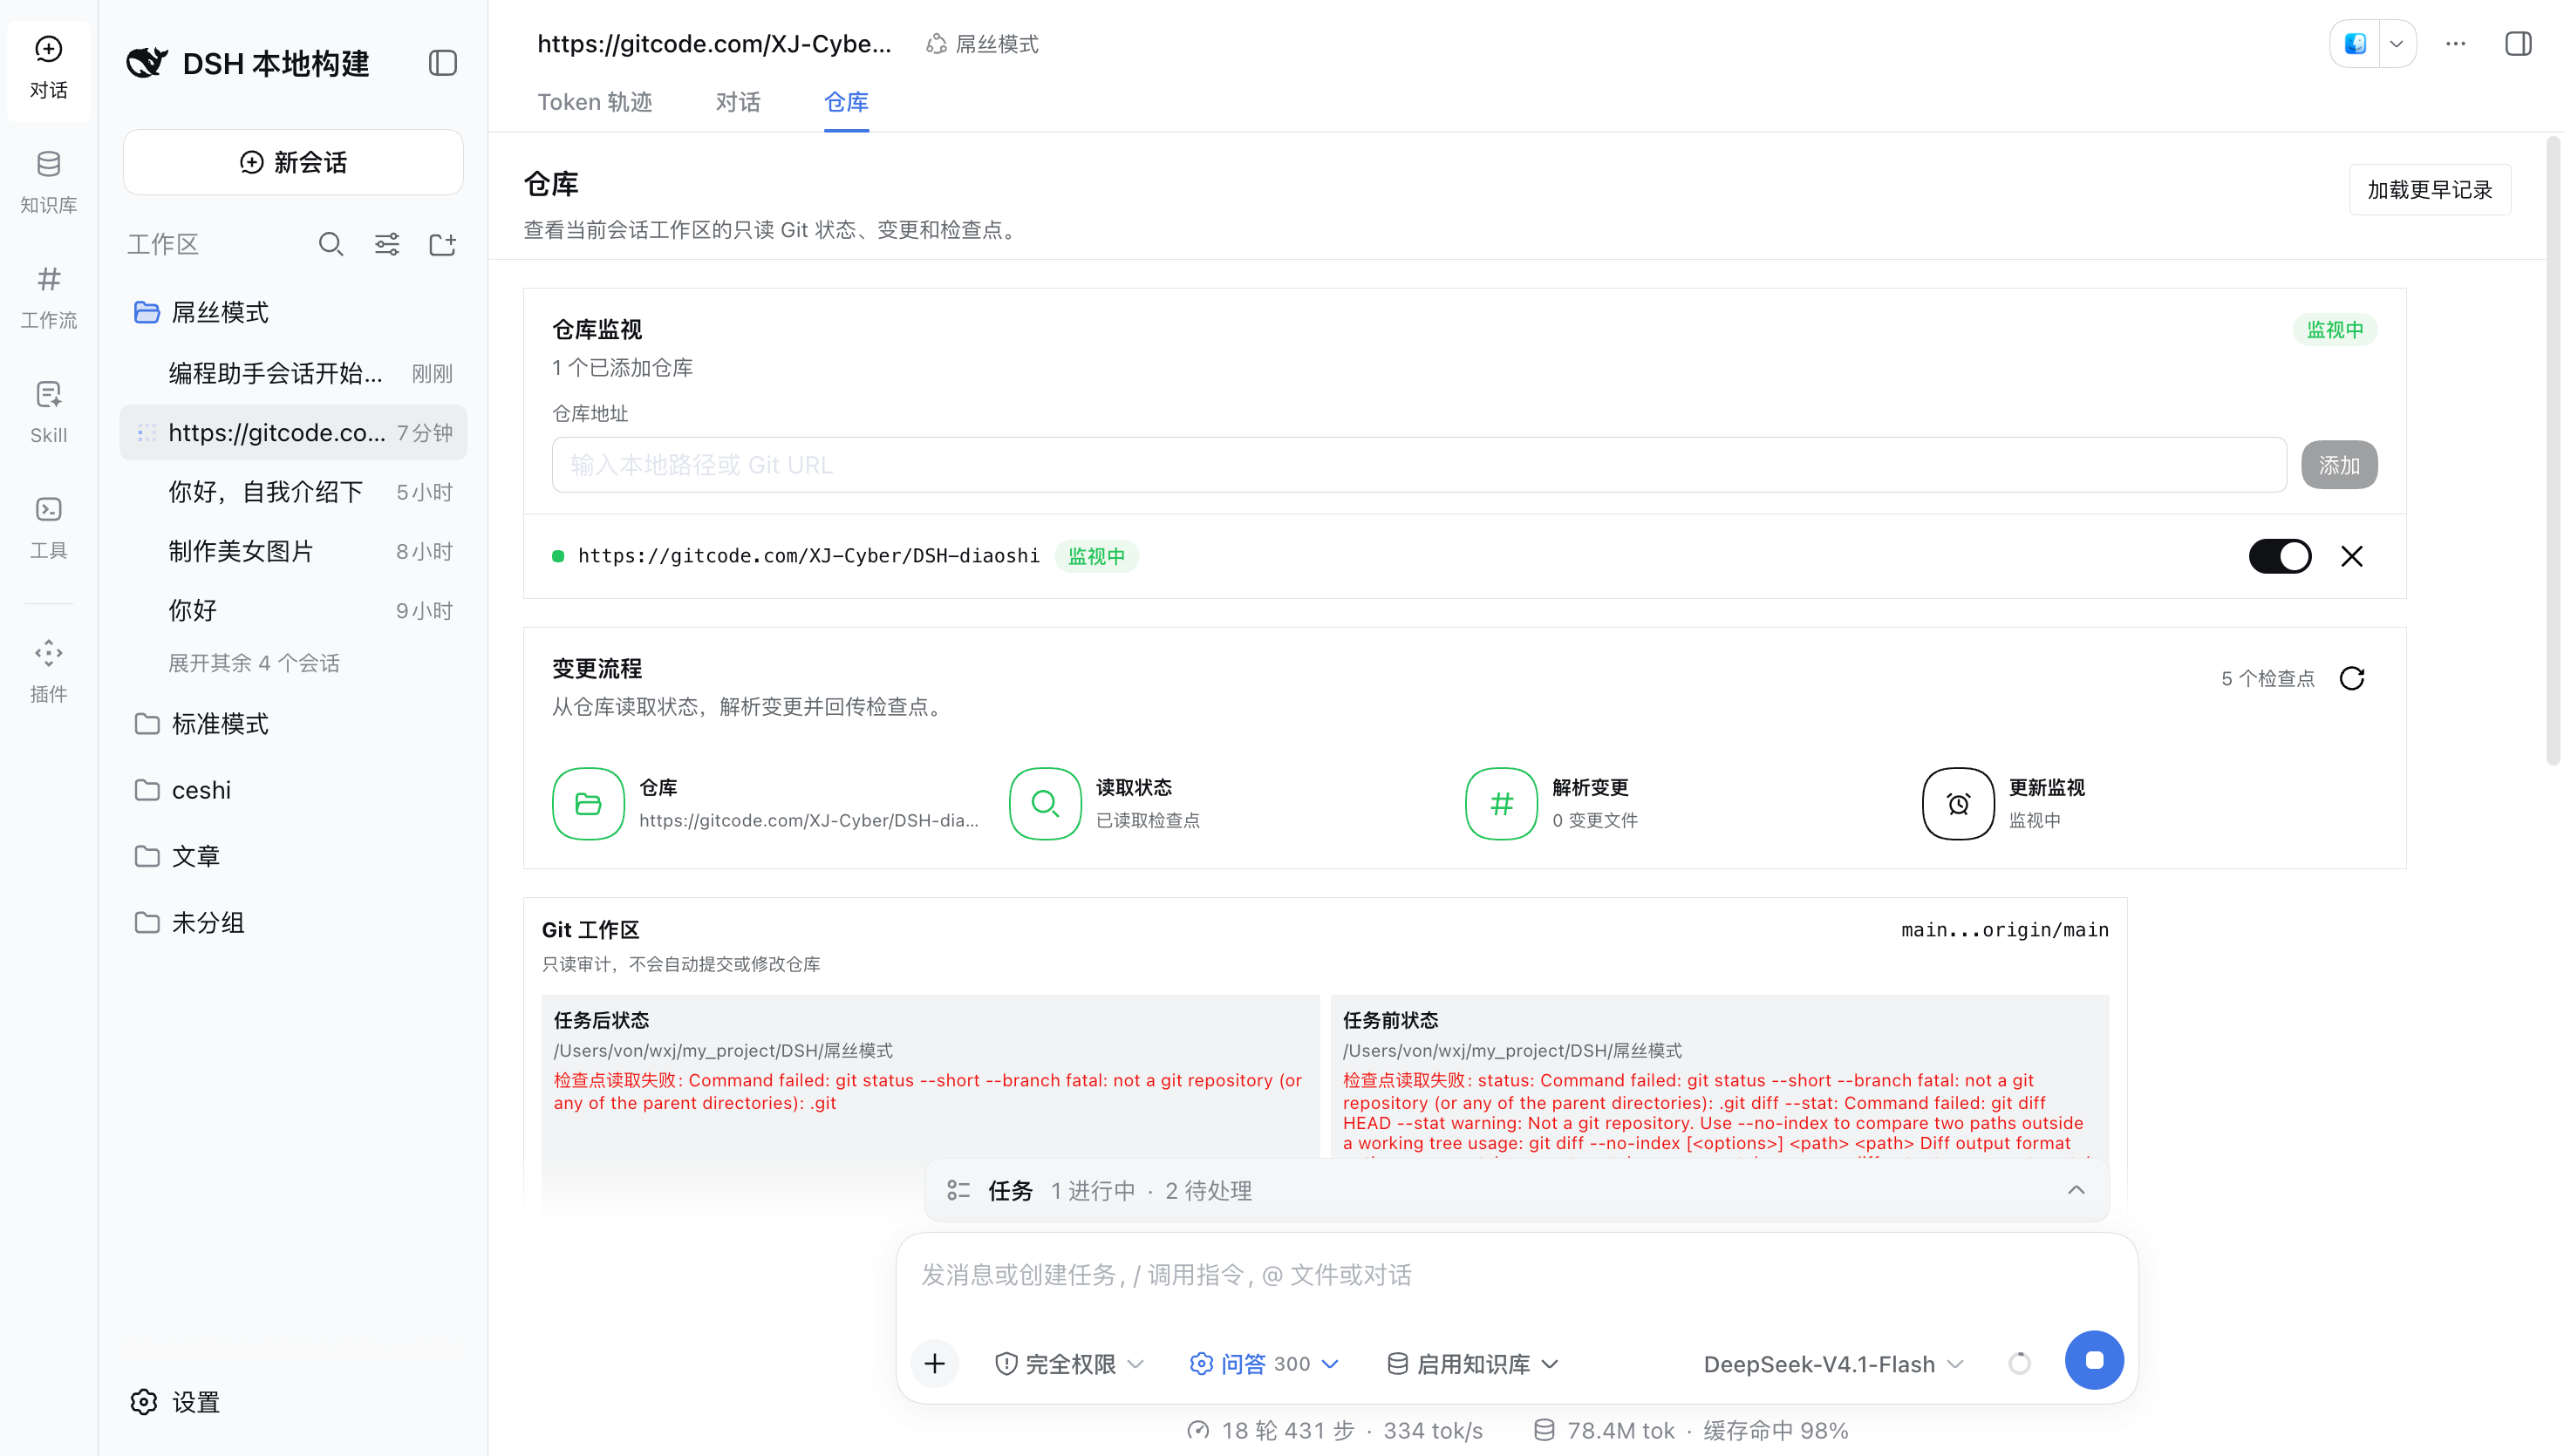Viewport: 2564px width, 1456px height.
Task: Create a new workspace folder
Action: (443, 244)
